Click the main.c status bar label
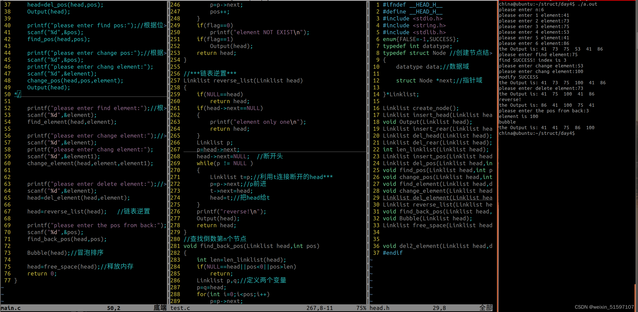 [x=11, y=308]
